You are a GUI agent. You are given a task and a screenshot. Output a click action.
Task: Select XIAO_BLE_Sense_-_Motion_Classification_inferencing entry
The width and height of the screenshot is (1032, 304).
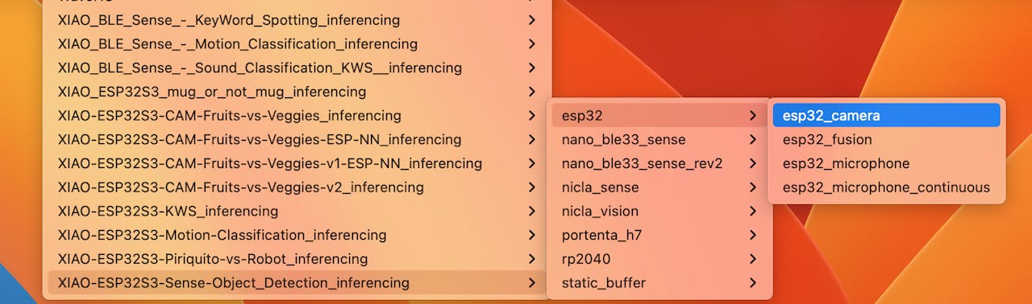coord(297,44)
